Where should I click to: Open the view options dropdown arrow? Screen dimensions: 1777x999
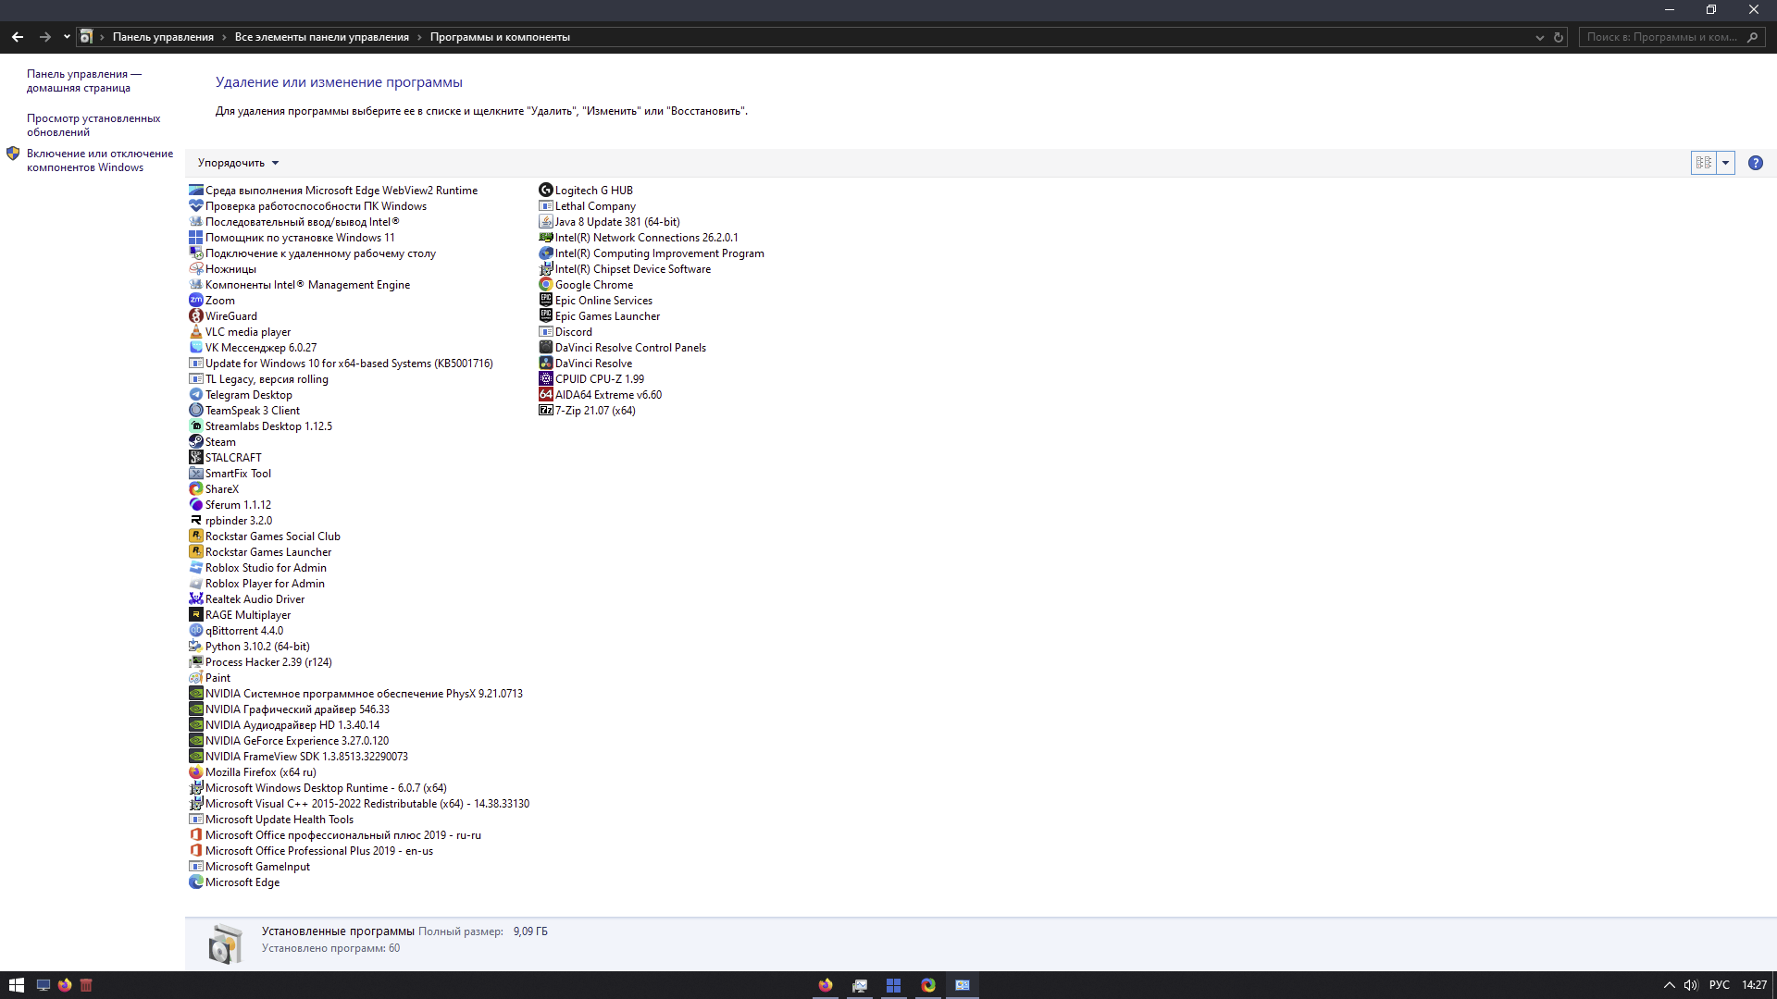coord(1725,163)
